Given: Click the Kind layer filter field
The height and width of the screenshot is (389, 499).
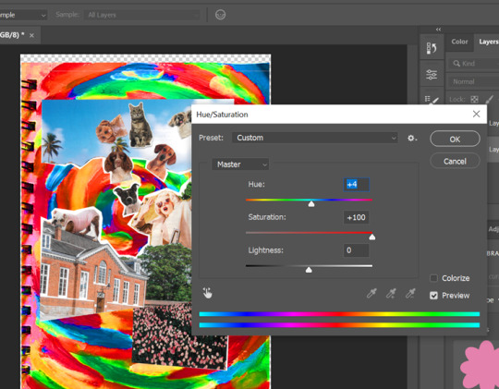Looking at the screenshot, I should click(x=474, y=64).
